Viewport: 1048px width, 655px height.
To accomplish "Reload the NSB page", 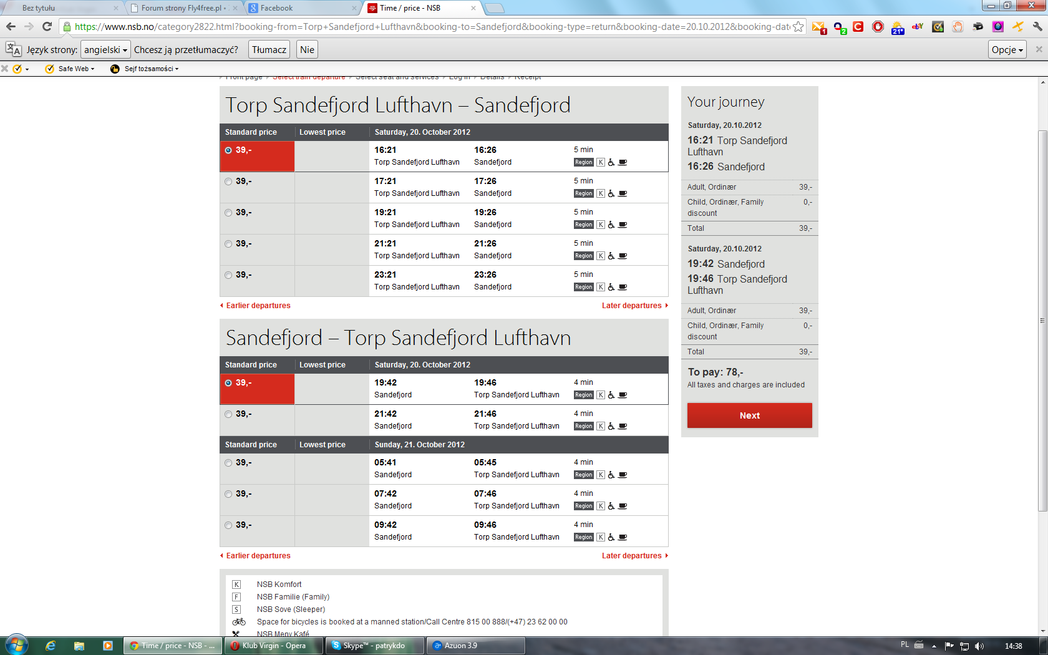I will (x=47, y=27).
